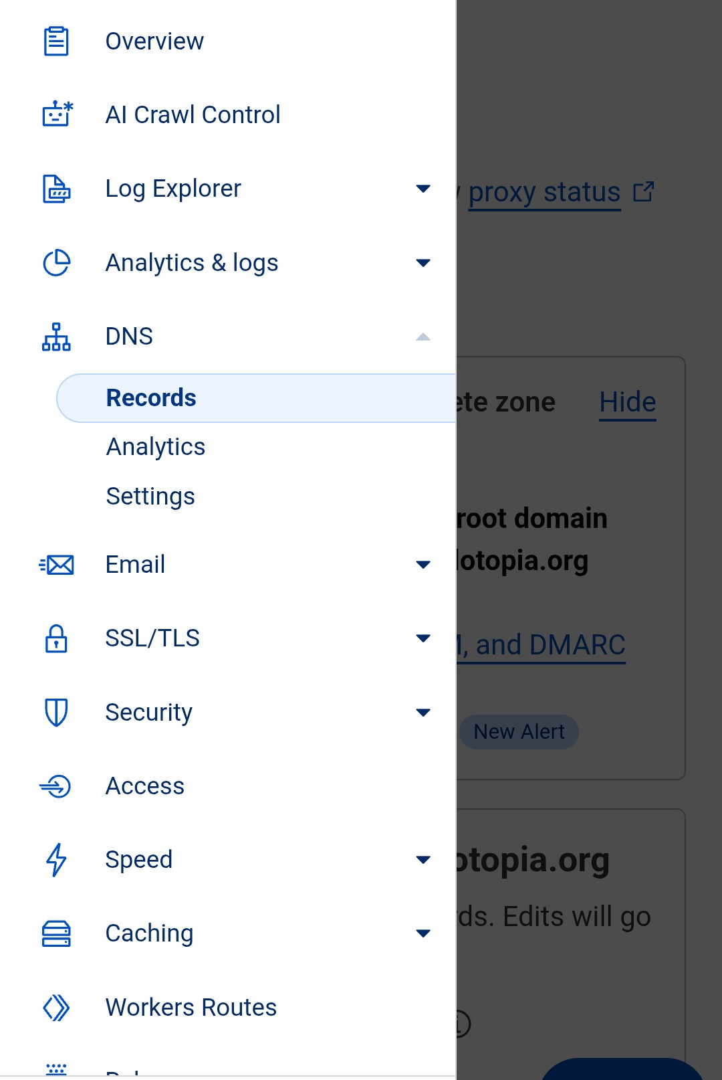Click the Hide link
This screenshot has width=722, height=1080.
pos(627,402)
